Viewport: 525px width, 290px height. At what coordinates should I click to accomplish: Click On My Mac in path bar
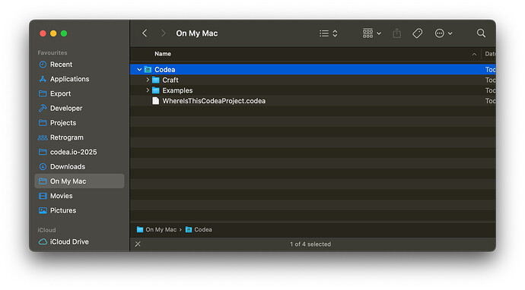click(157, 229)
